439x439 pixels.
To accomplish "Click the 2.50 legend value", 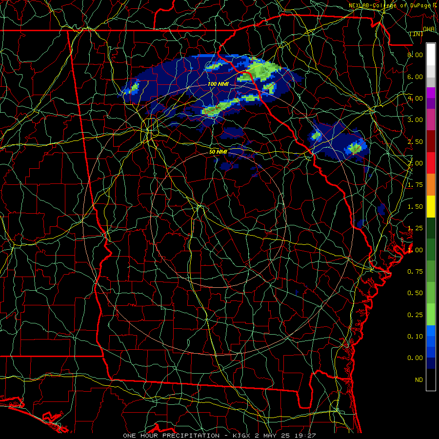I will point(415,141).
